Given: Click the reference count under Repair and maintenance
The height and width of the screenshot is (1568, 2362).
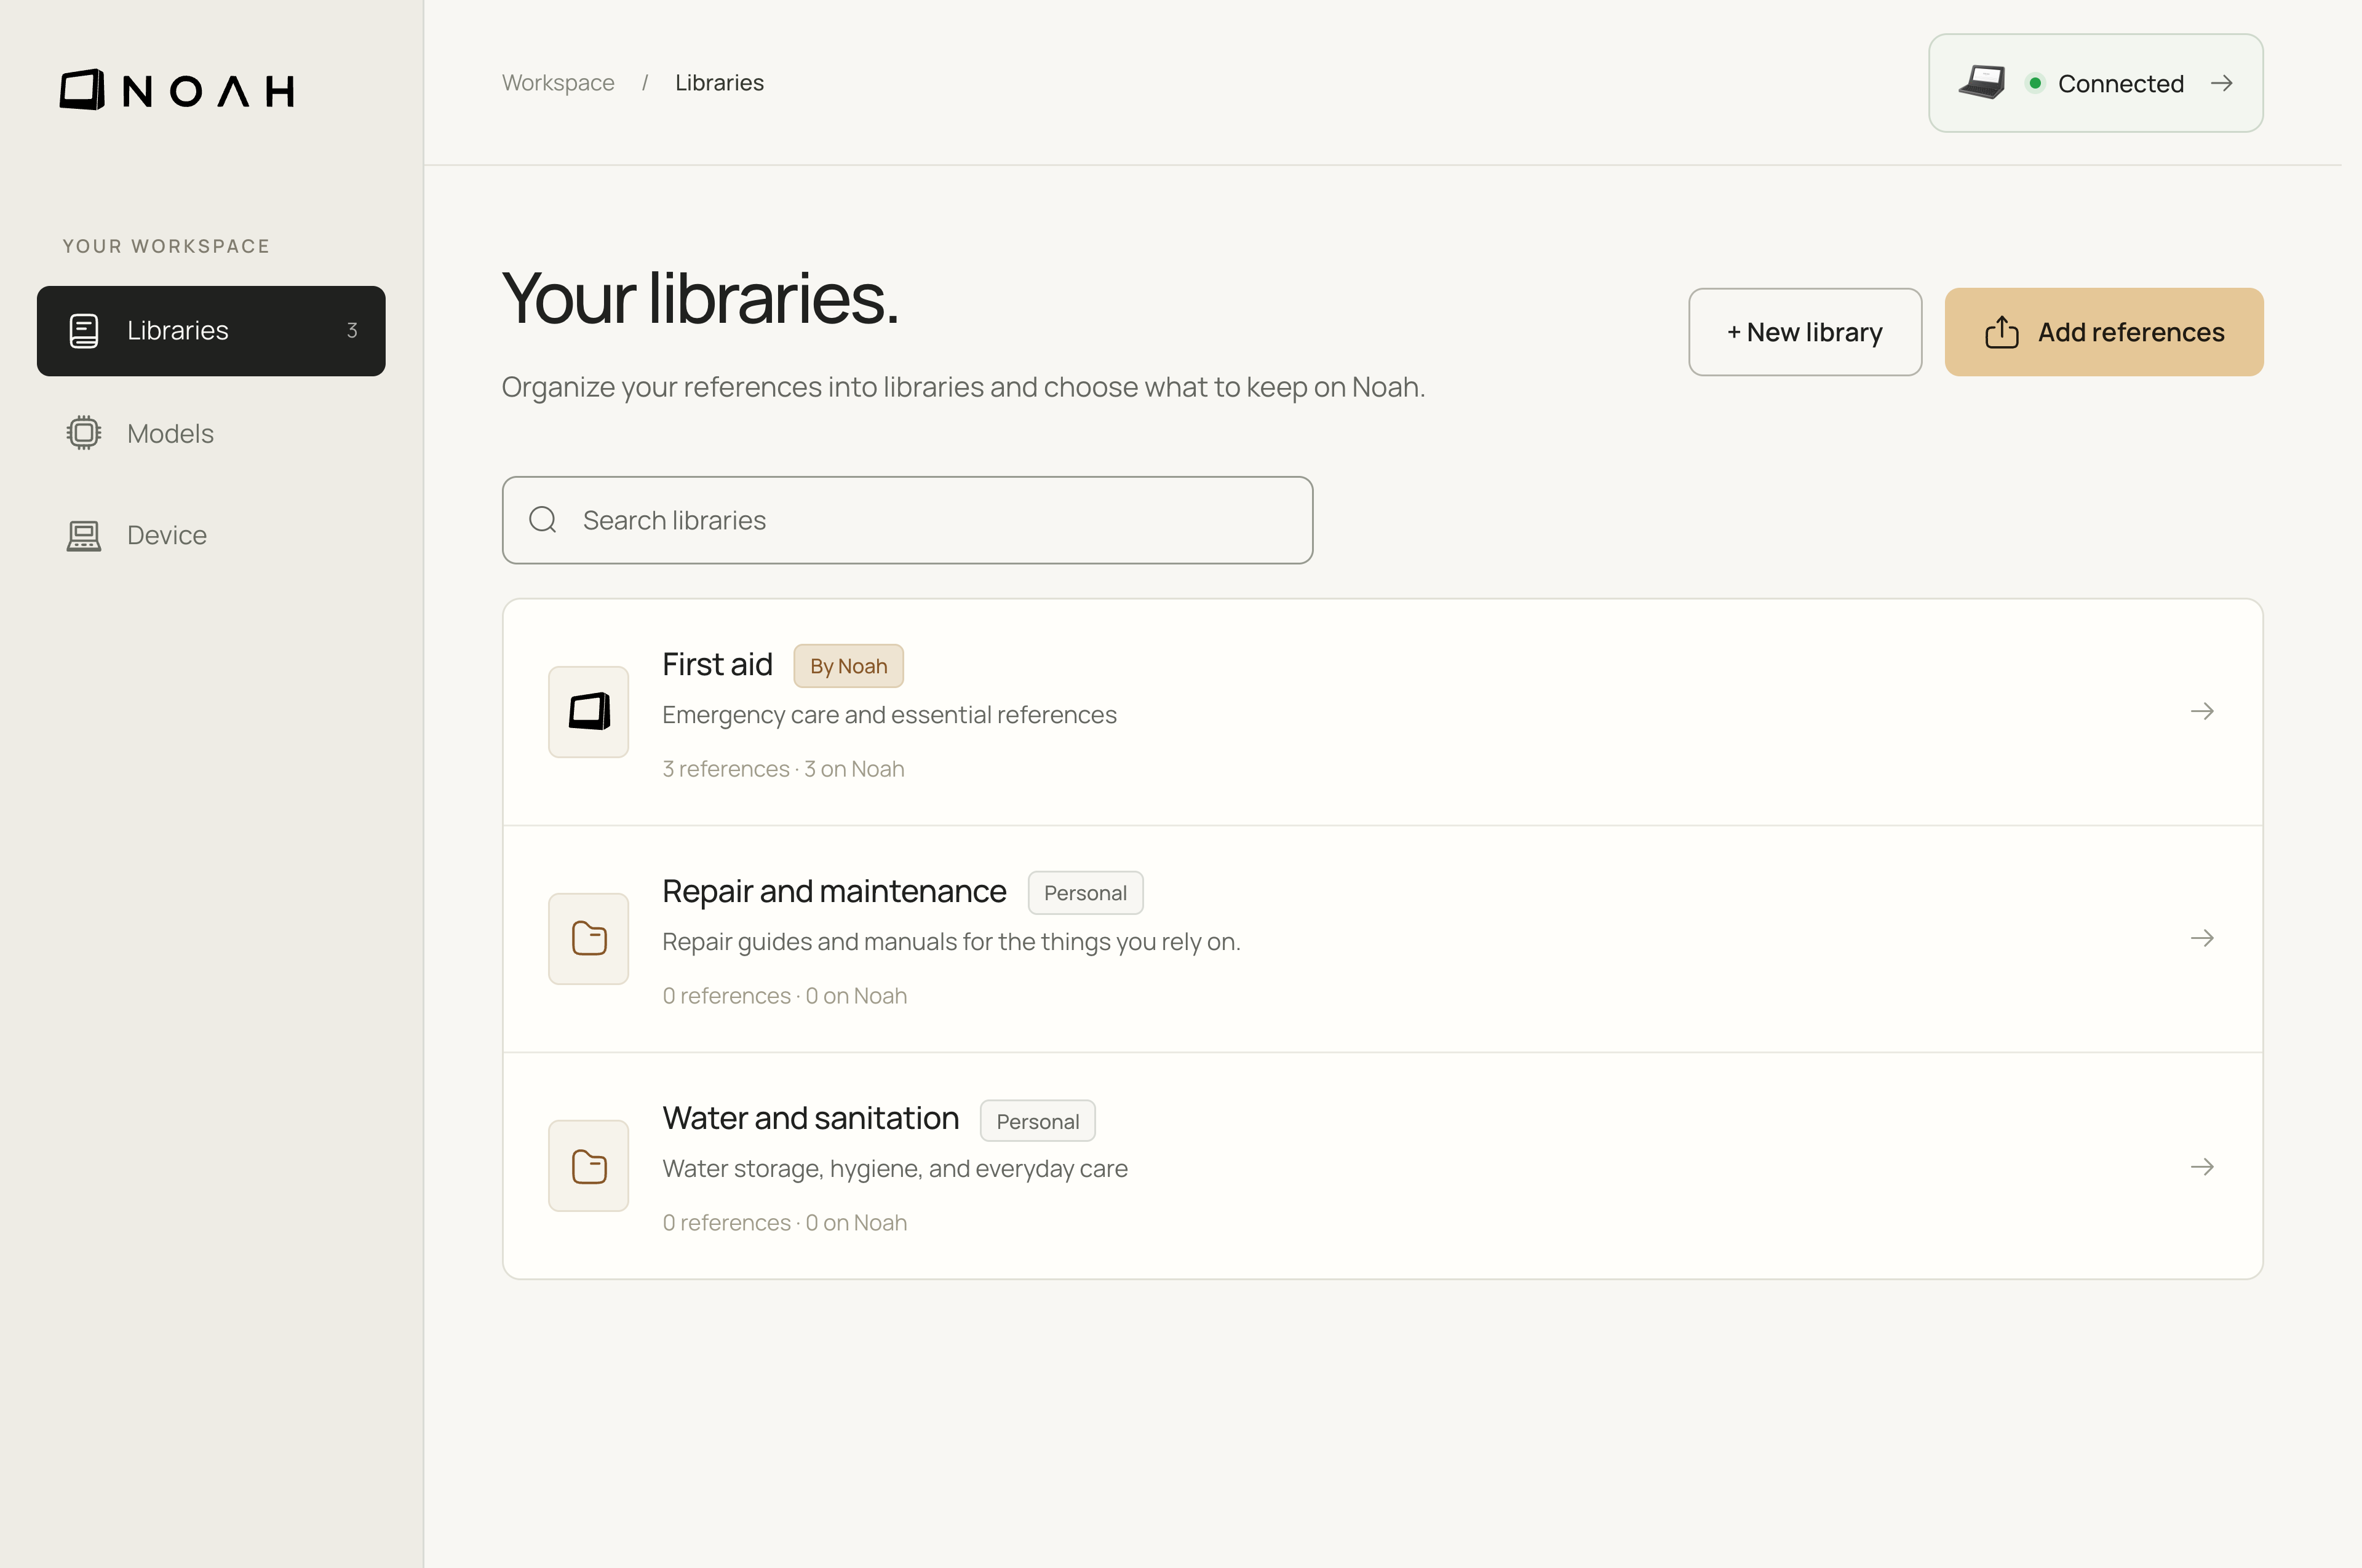Looking at the screenshot, I should point(785,996).
